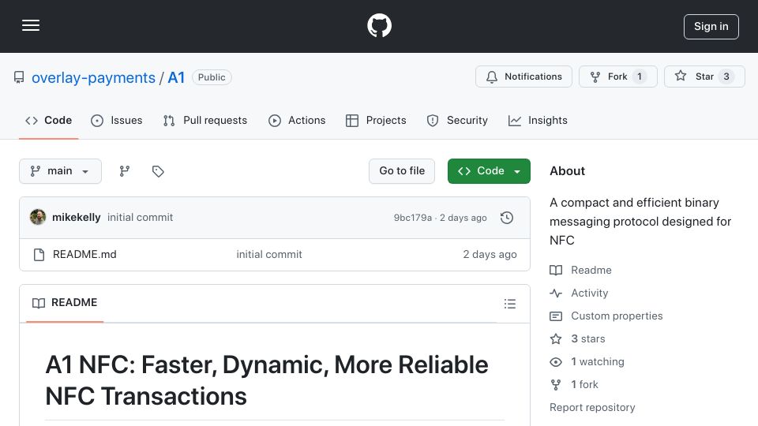
Task: Open mikekelly author link
Action: [x=77, y=218]
